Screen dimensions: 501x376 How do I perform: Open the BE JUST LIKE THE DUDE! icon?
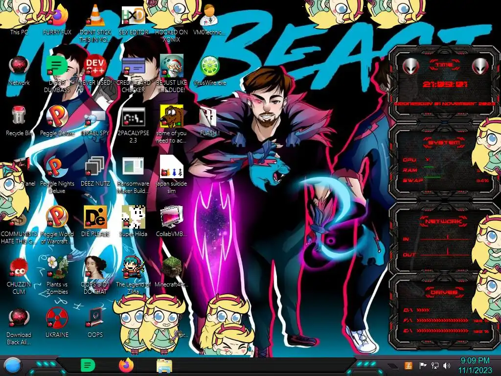coord(171,73)
